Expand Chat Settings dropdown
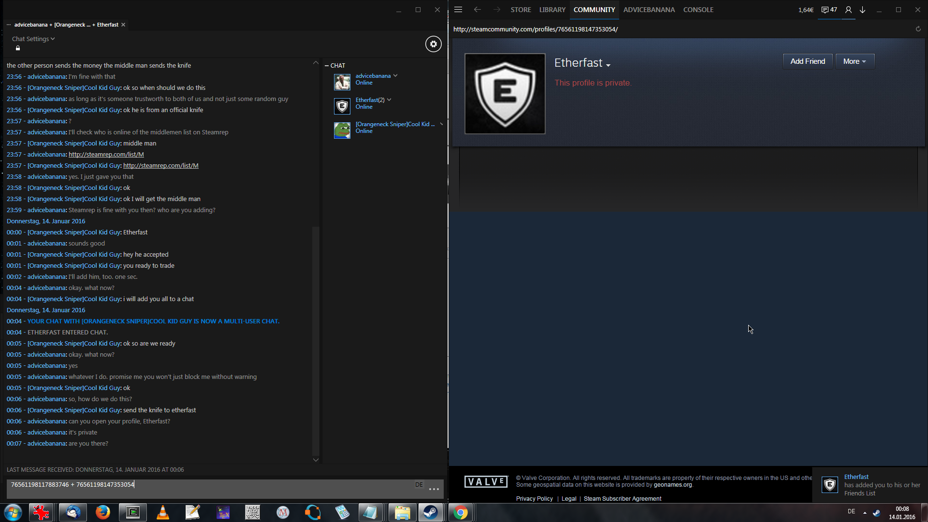Viewport: 928px width, 522px height. pos(33,39)
